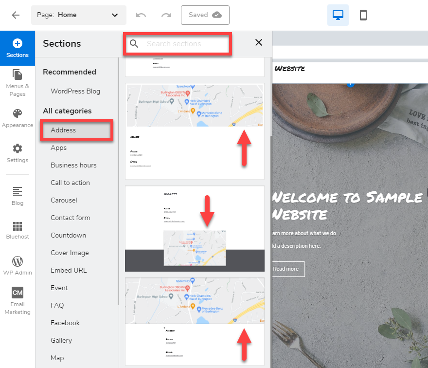The width and height of the screenshot is (428, 368).
Task: Click the Website title in preview header
Action: (289, 69)
